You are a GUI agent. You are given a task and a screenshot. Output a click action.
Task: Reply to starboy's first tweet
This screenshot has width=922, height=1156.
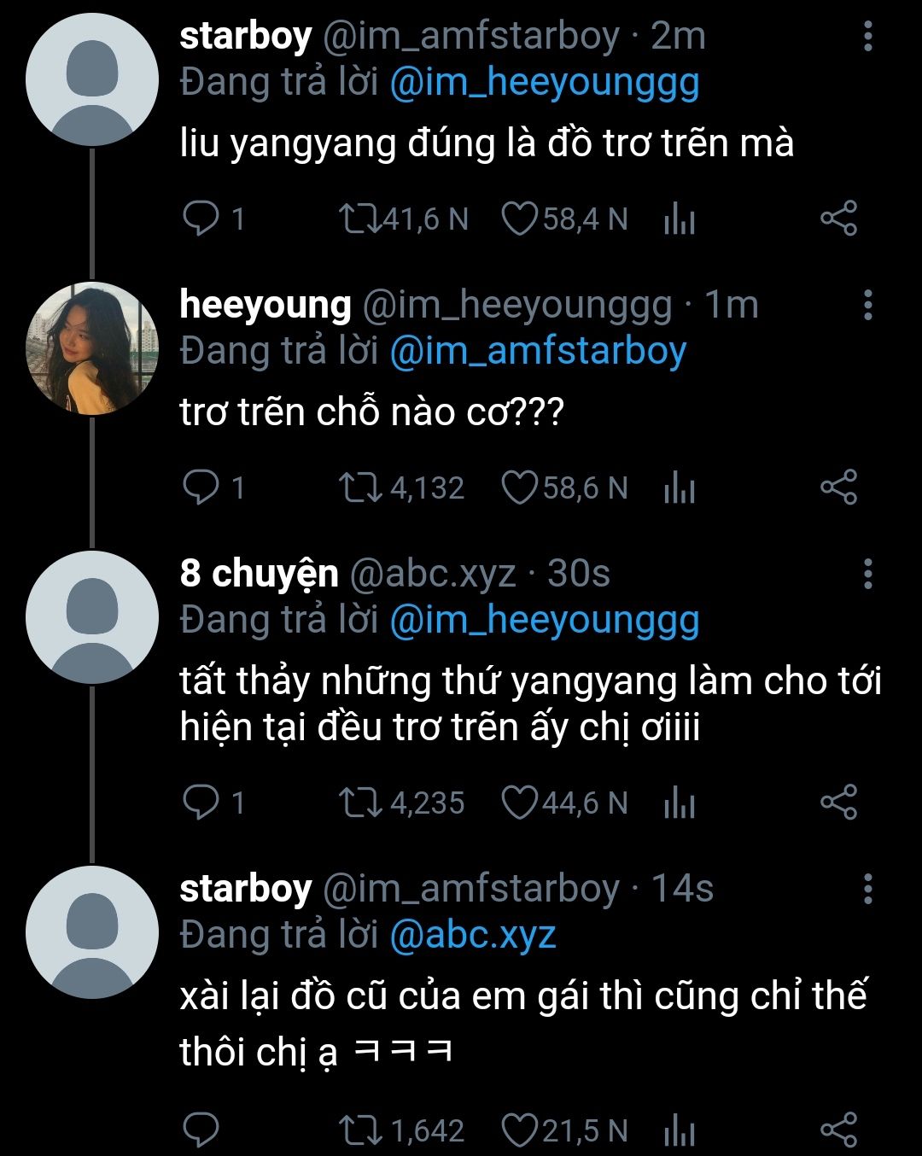(201, 219)
